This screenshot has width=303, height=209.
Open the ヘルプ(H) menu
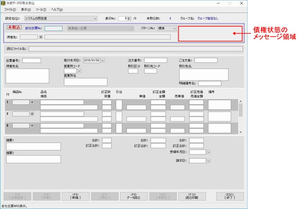(x=57, y=9)
